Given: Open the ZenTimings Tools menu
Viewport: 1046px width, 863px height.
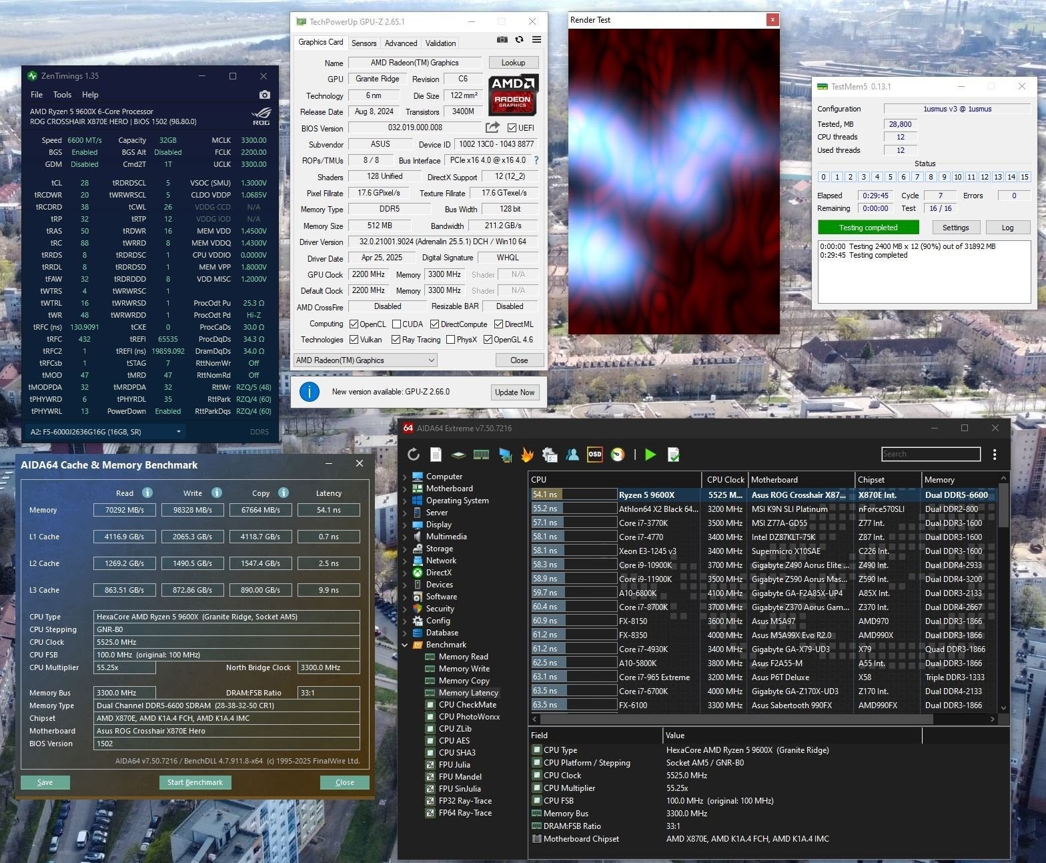Looking at the screenshot, I should click(62, 95).
